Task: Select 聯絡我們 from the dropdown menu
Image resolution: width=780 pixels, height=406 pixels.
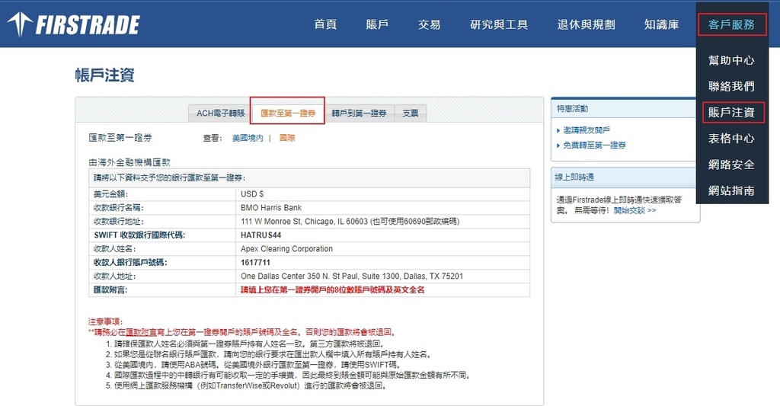Action: tap(731, 86)
